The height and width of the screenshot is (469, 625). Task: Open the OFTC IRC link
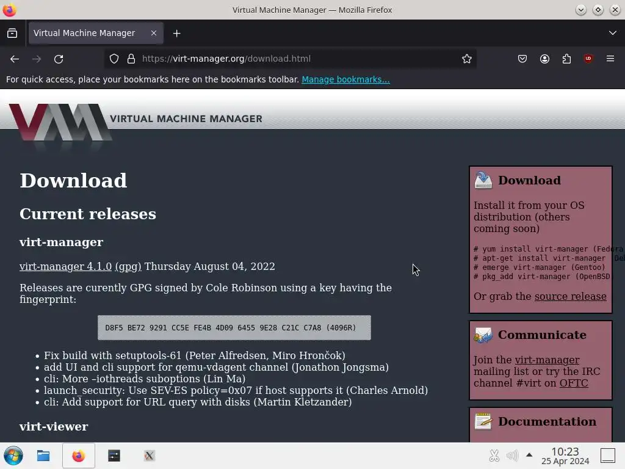point(574,384)
